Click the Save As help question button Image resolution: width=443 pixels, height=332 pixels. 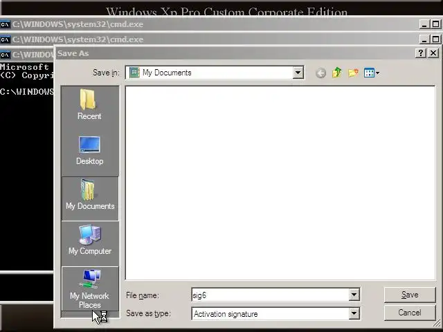click(x=421, y=53)
